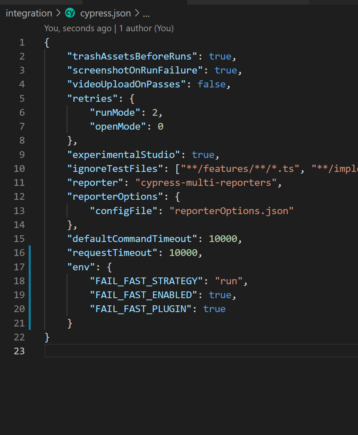Click the "cypress-multi-reporters" string

206,182
